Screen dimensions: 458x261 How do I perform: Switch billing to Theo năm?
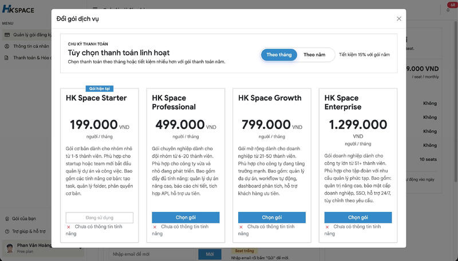click(314, 55)
